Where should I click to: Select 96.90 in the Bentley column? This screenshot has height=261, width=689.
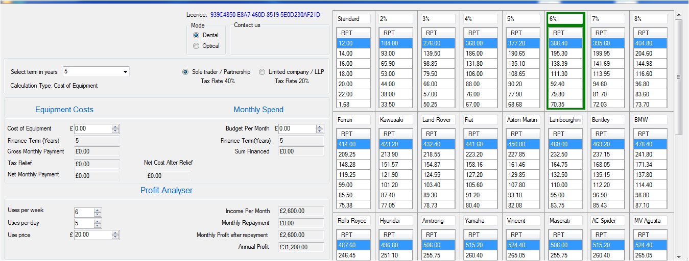[x=608, y=195]
